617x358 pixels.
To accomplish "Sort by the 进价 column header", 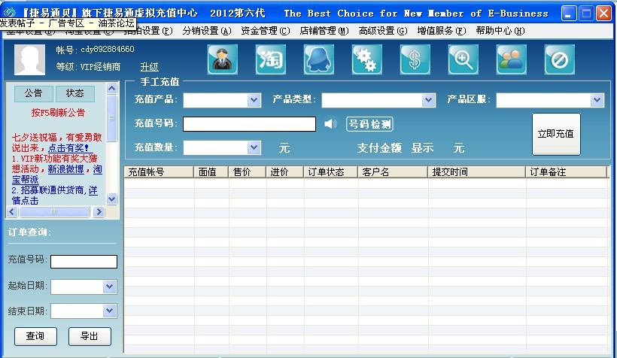I will pyautogui.click(x=285, y=172).
